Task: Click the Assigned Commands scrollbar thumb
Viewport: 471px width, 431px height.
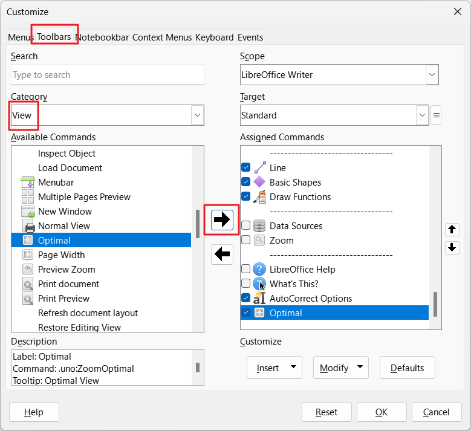Action: [x=435, y=304]
